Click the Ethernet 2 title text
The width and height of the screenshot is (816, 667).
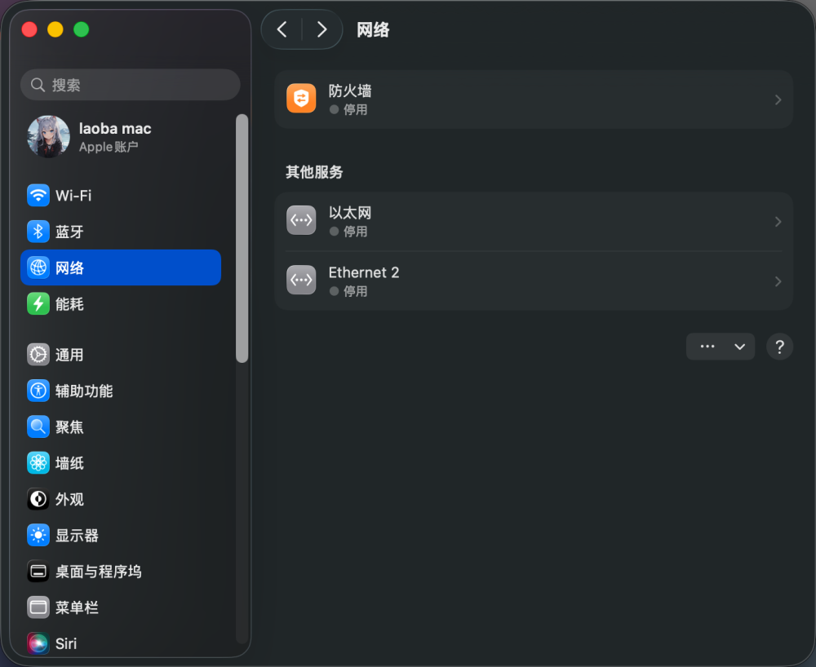pyautogui.click(x=364, y=272)
